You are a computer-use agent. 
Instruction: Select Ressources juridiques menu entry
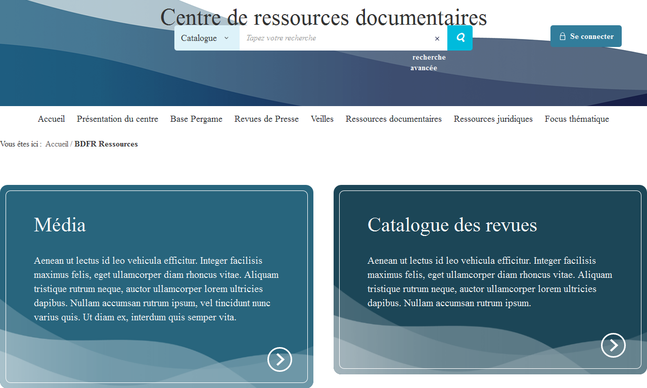pos(493,119)
